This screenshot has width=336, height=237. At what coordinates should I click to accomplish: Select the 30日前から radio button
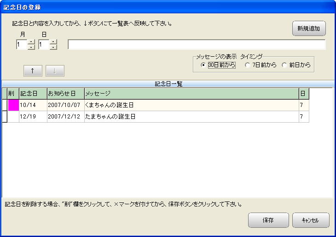[x=203, y=65]
